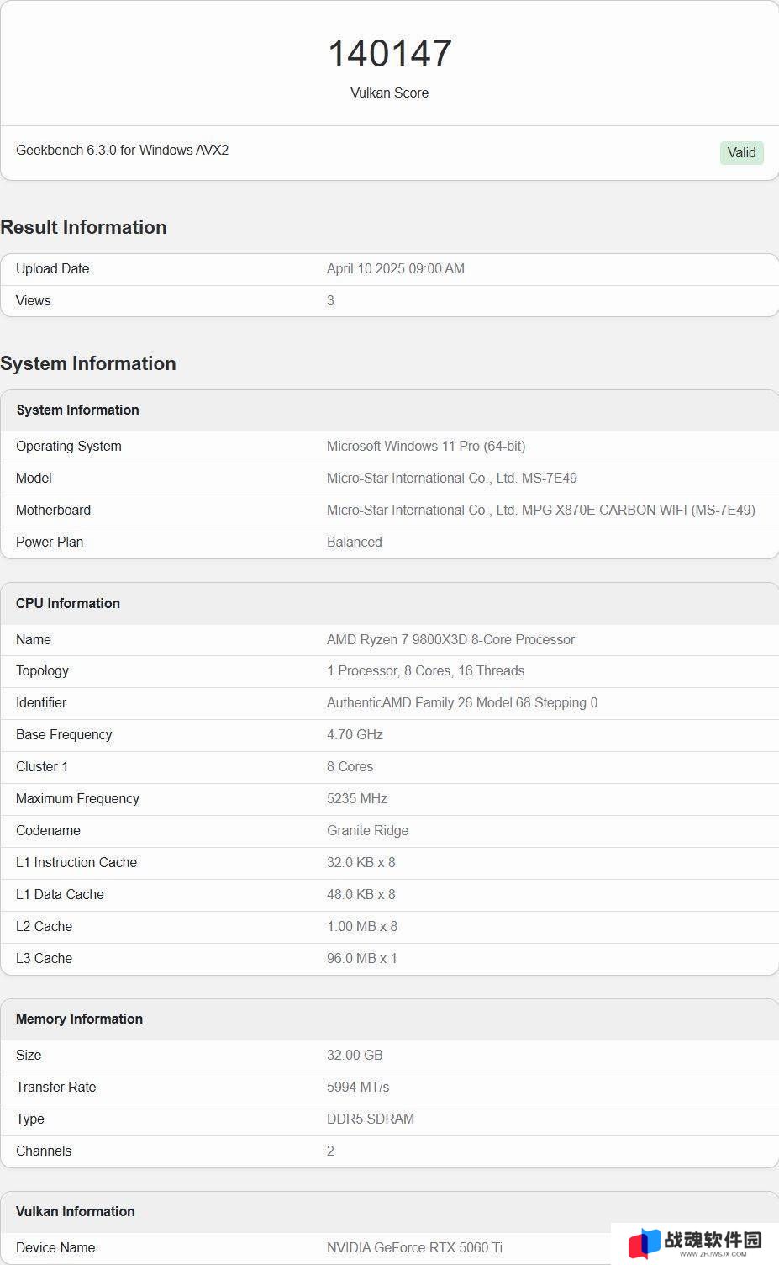Click the System Information table header
Screen dimensions: 779x1265
coord(77,410)
